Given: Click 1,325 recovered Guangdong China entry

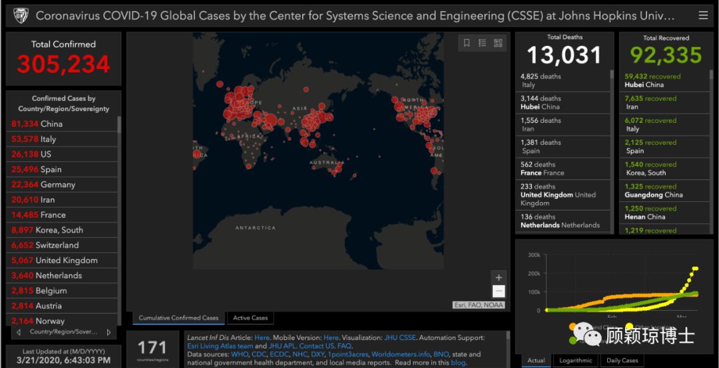Looking at the screenshot, I should [x=664, y=191].
